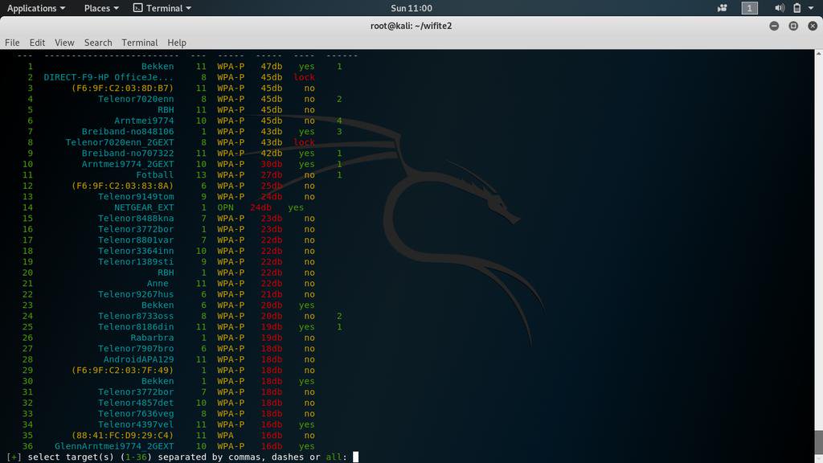Click the screen recorder camera icon

click(723, 8)
